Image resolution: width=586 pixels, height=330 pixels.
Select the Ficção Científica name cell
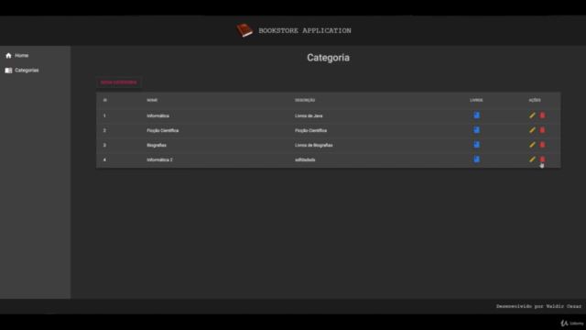[163, 130]
